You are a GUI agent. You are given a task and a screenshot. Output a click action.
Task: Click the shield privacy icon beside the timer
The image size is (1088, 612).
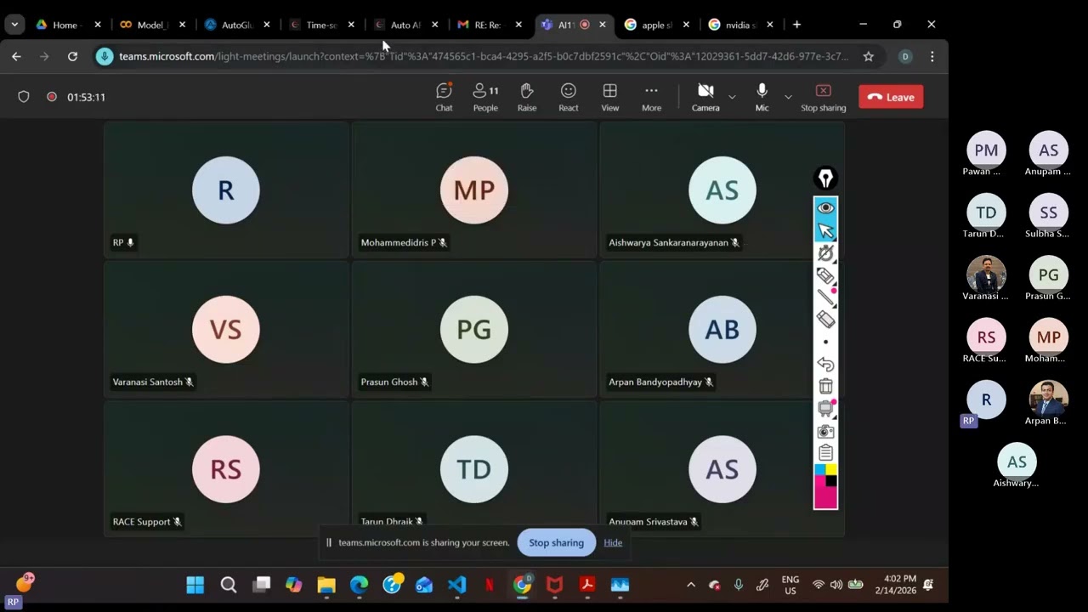[x=24, y=97]
